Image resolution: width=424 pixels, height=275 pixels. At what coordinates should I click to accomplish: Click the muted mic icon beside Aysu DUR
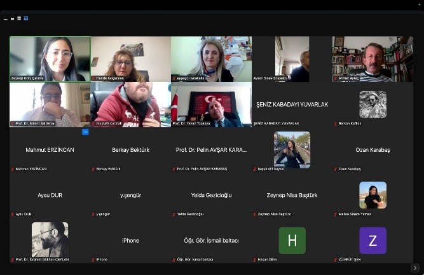pos(13,214)
